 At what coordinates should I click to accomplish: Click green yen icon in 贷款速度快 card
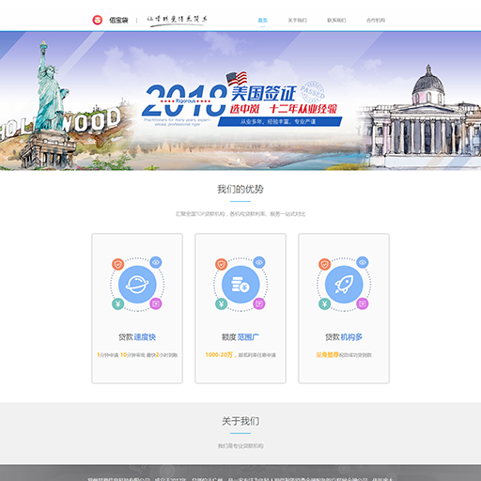point(118,303)
